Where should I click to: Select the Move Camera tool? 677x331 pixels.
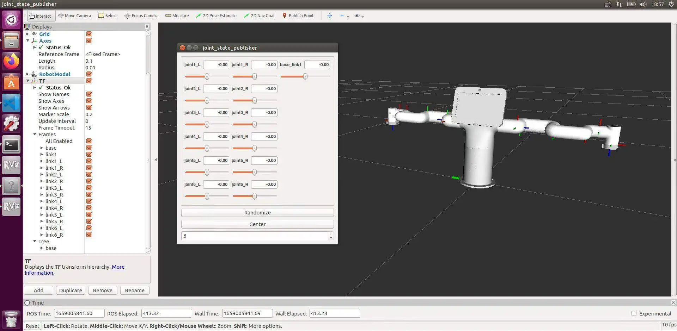point(74,16)
